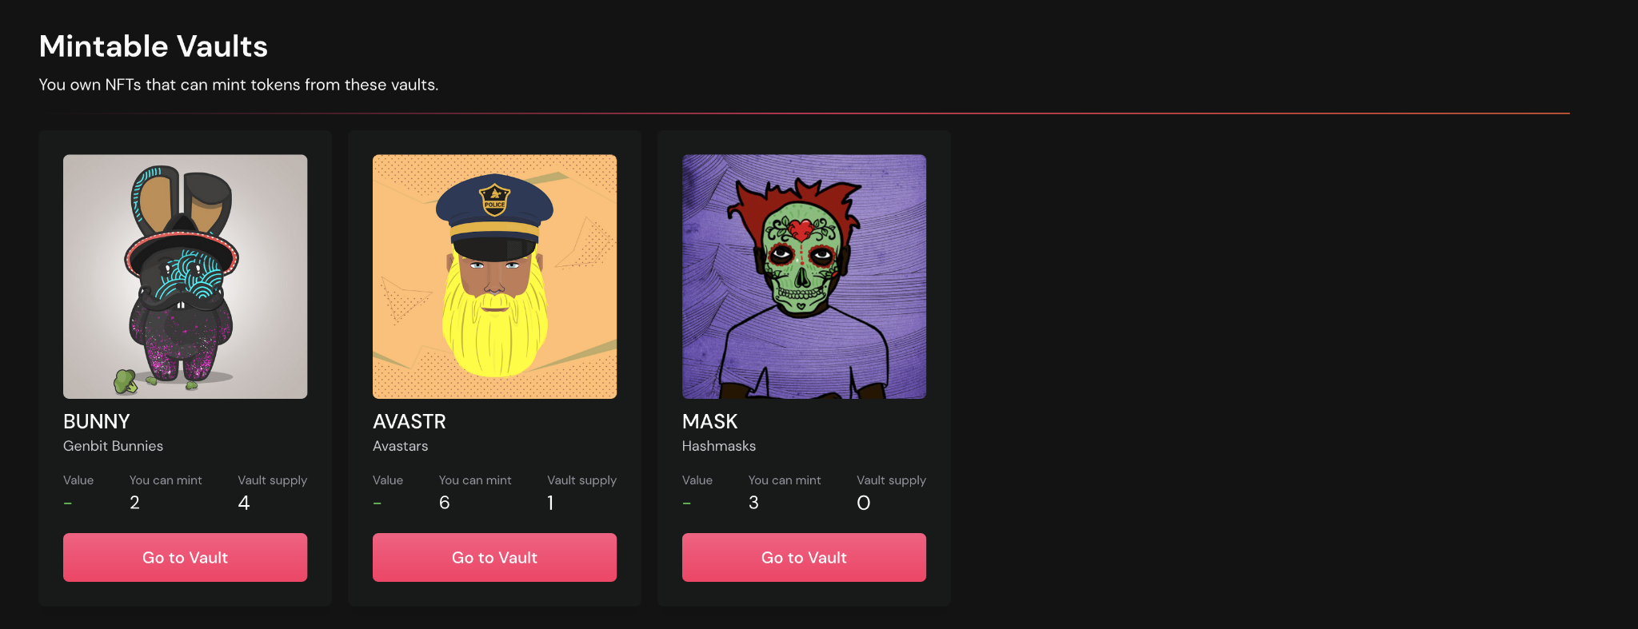Image resolution: width=1638 pixels, height=629 pixels.
Task: Click the Genbit Bunnies collection name
Action: [113, 446]
